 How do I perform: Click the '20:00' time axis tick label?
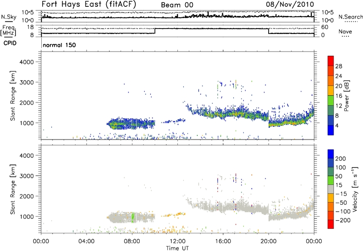pos(268,241)
